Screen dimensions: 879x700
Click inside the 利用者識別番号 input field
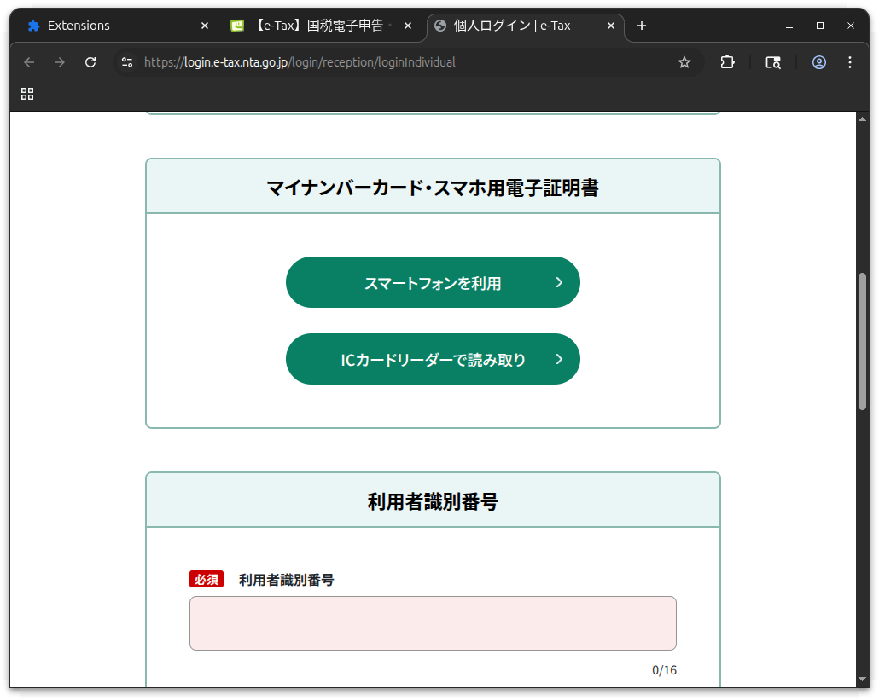click(433, 623)
